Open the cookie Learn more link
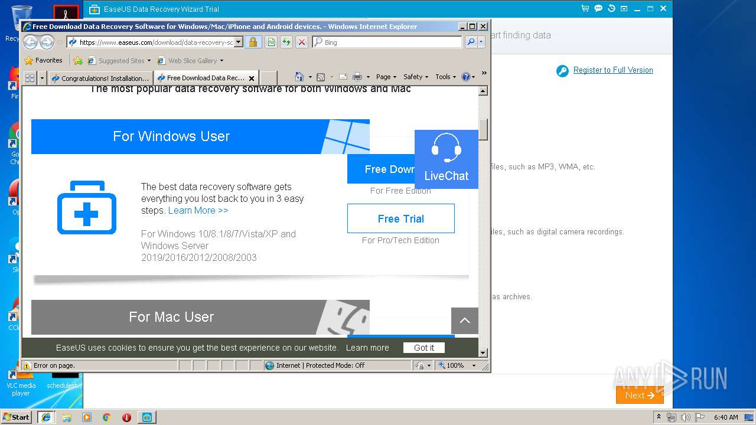 [x=367, y=348]
